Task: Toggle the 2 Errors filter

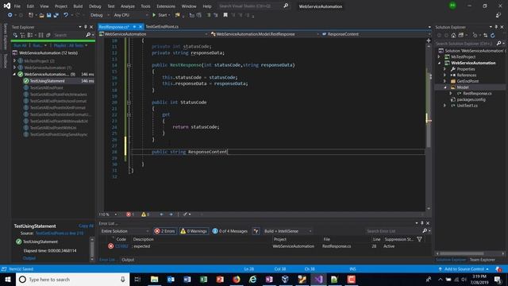Action: (x=165, y=231)
